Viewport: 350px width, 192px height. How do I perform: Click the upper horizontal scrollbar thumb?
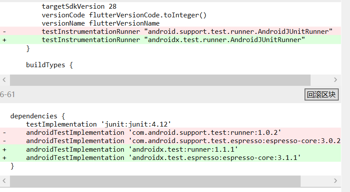click(x=160, y=80)
